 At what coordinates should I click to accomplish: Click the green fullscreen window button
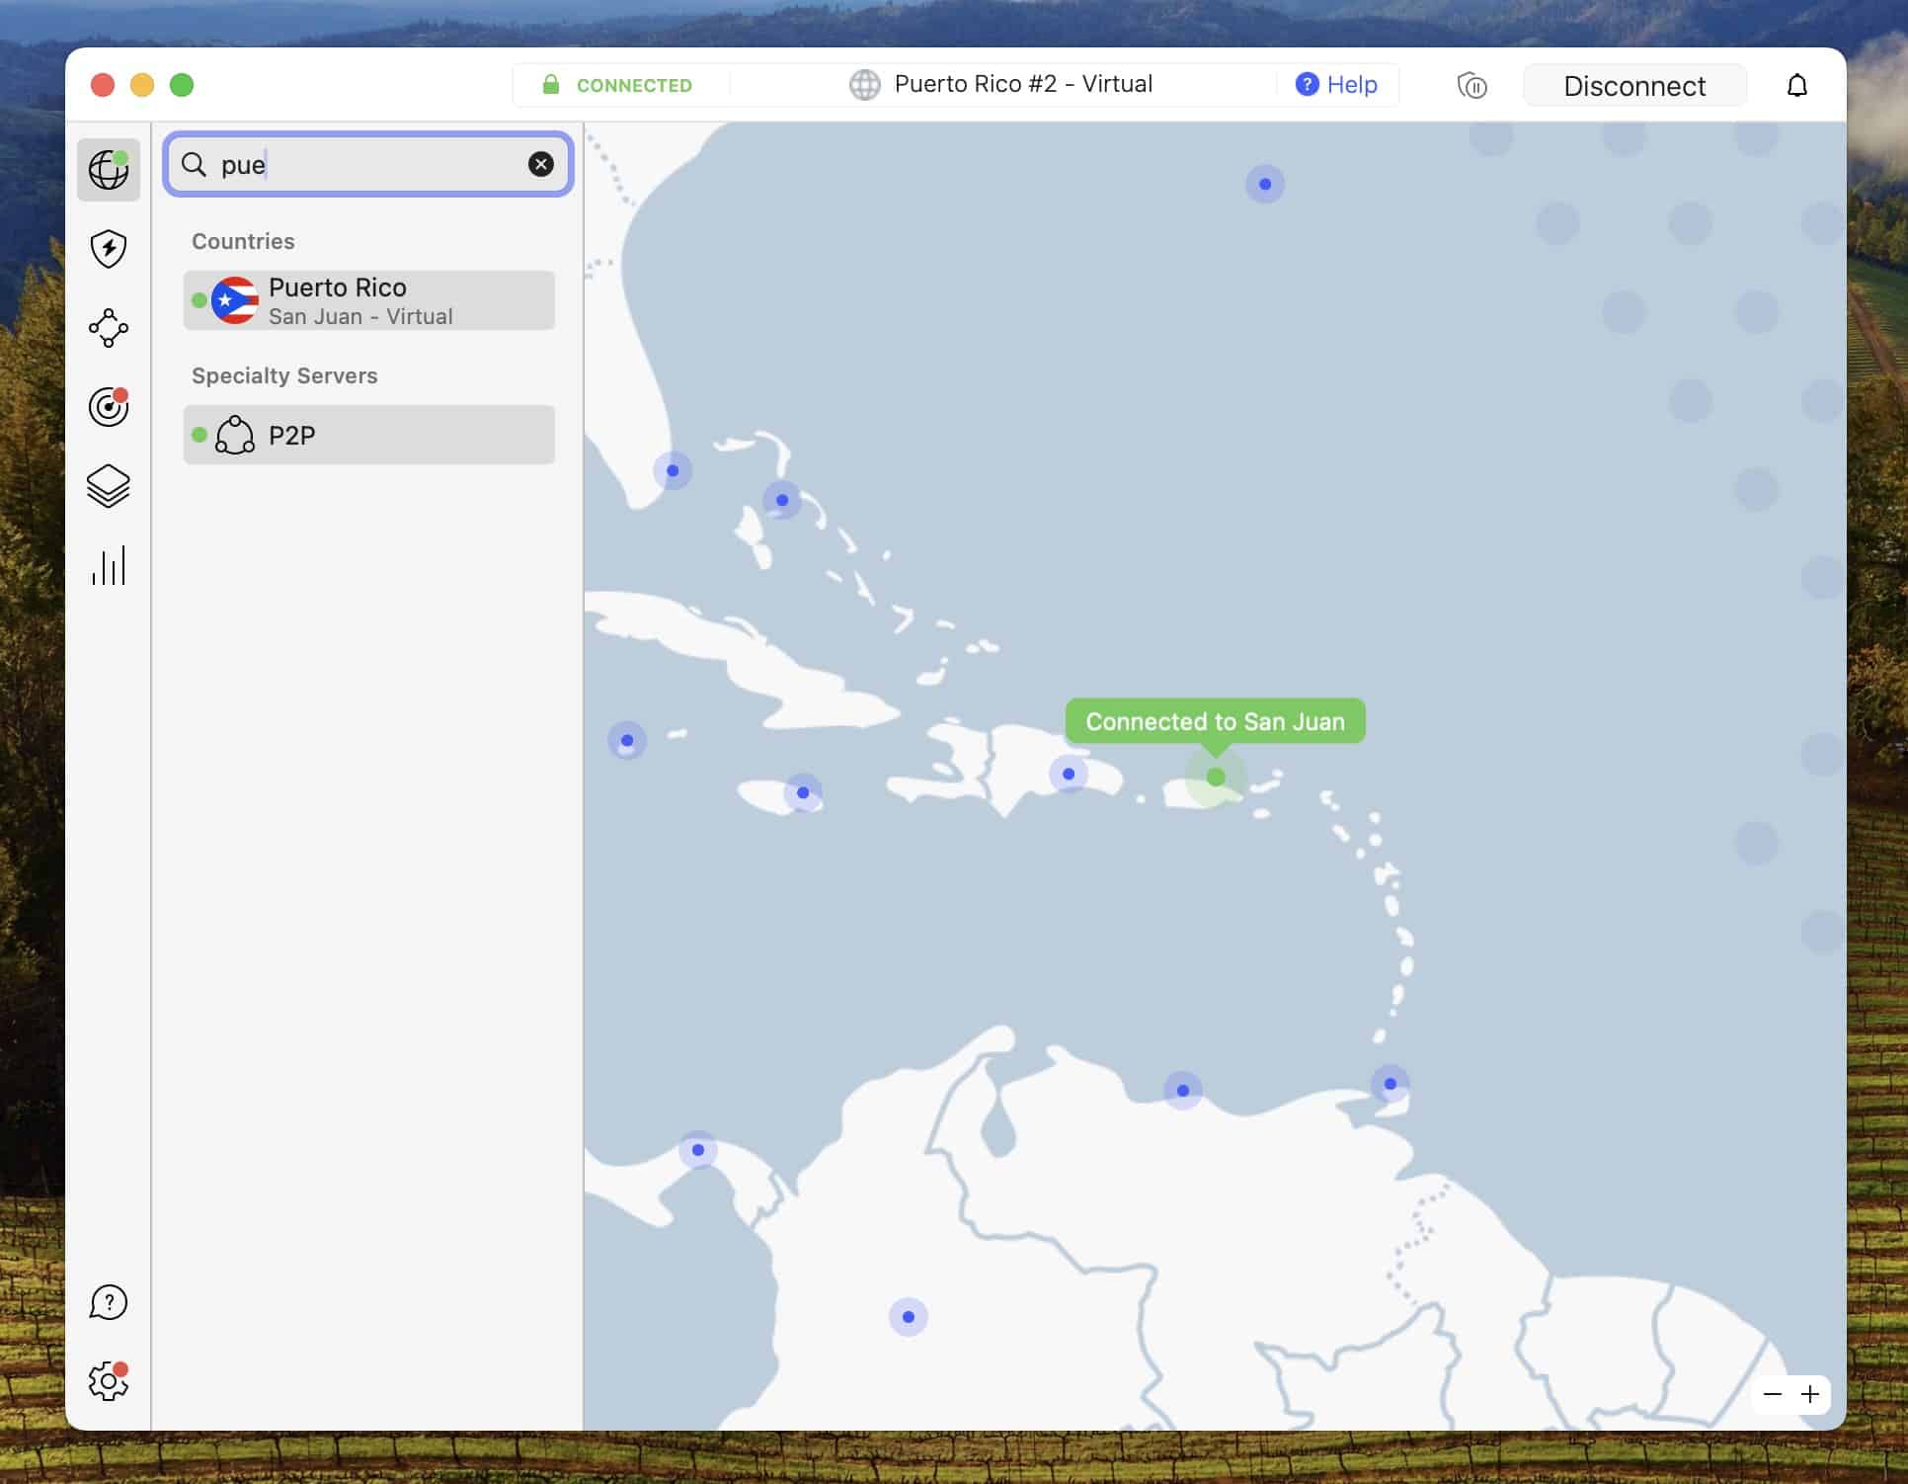point(182,85)
